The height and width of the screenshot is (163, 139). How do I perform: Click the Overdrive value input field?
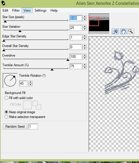click(x=76, y=57)
